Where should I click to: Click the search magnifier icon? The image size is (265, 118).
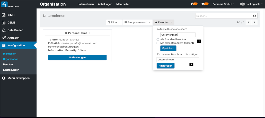point(254,16)
